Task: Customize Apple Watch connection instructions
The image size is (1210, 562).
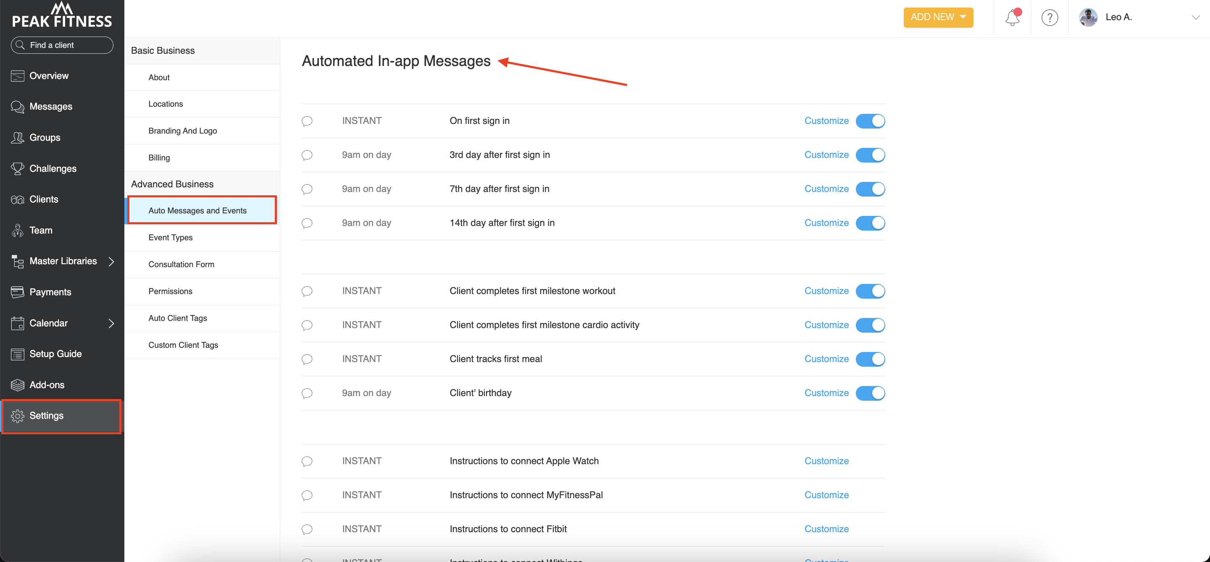Action: [826, 461]
